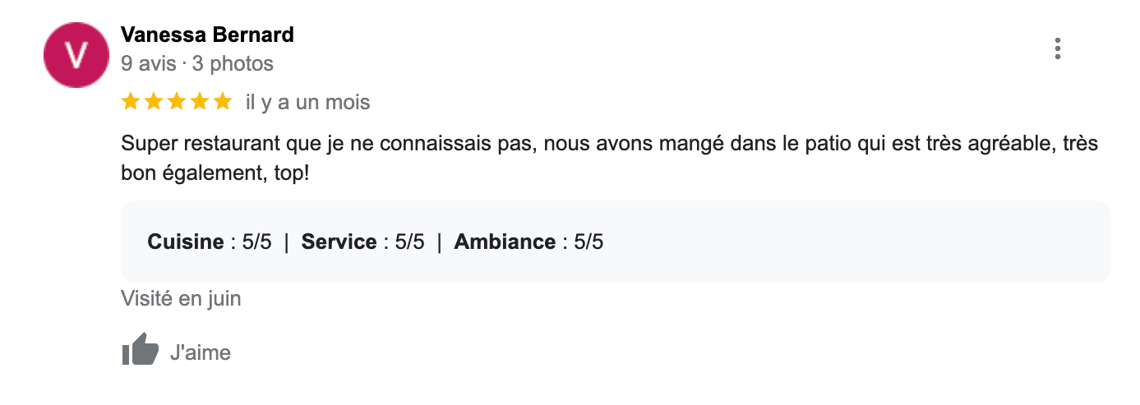Click the fourth yellow rating star
This screenshot has height=405, width=1140.
click(x=200, y=102)
